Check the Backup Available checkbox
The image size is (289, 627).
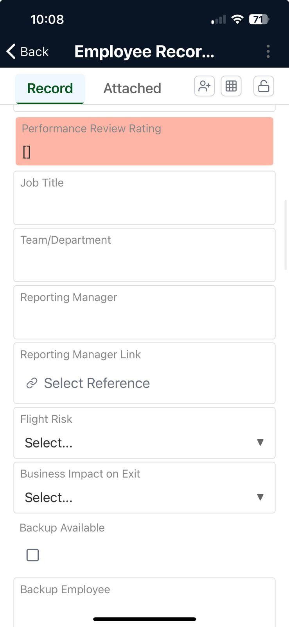click(x=32, y=555)
